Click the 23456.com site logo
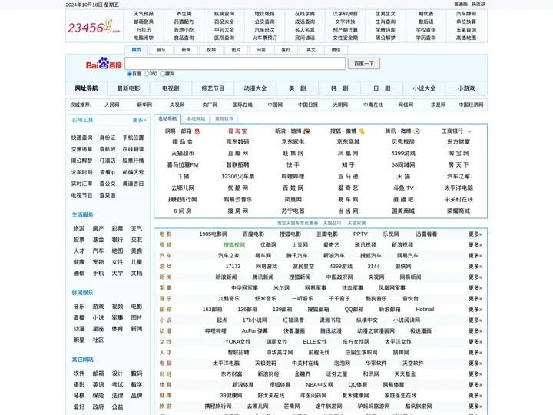Viewport: 553px width, 415px height. tap(94, 27)
